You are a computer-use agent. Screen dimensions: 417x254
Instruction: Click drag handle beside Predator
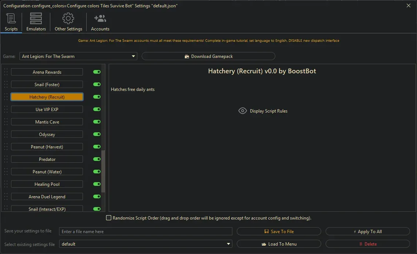point(6,159)
